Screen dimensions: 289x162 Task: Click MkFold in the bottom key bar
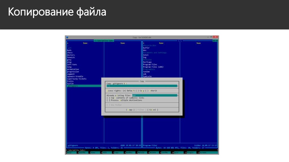click(140, 152)
